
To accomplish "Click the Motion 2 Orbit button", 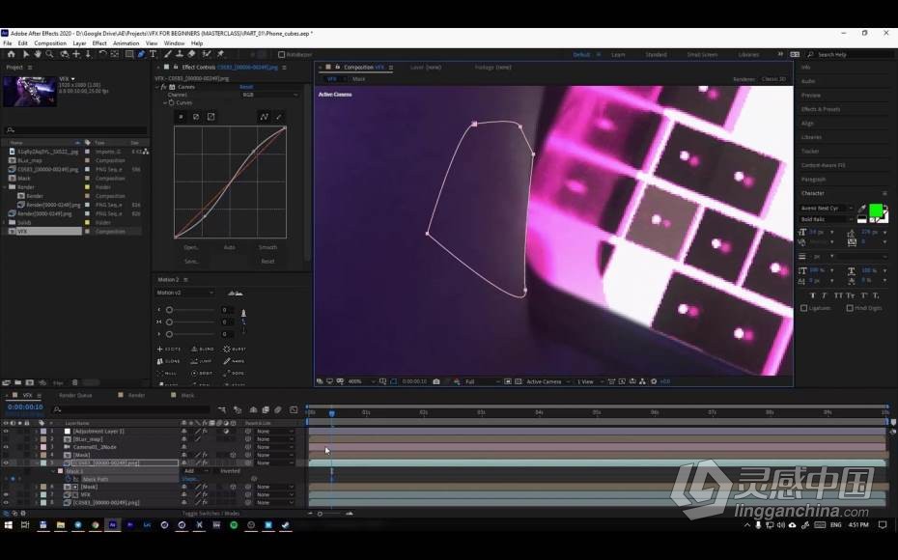I will (203, 374).
